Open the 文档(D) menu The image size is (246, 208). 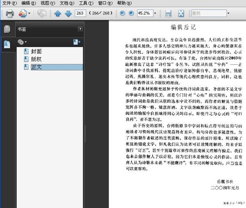point(67,3)
